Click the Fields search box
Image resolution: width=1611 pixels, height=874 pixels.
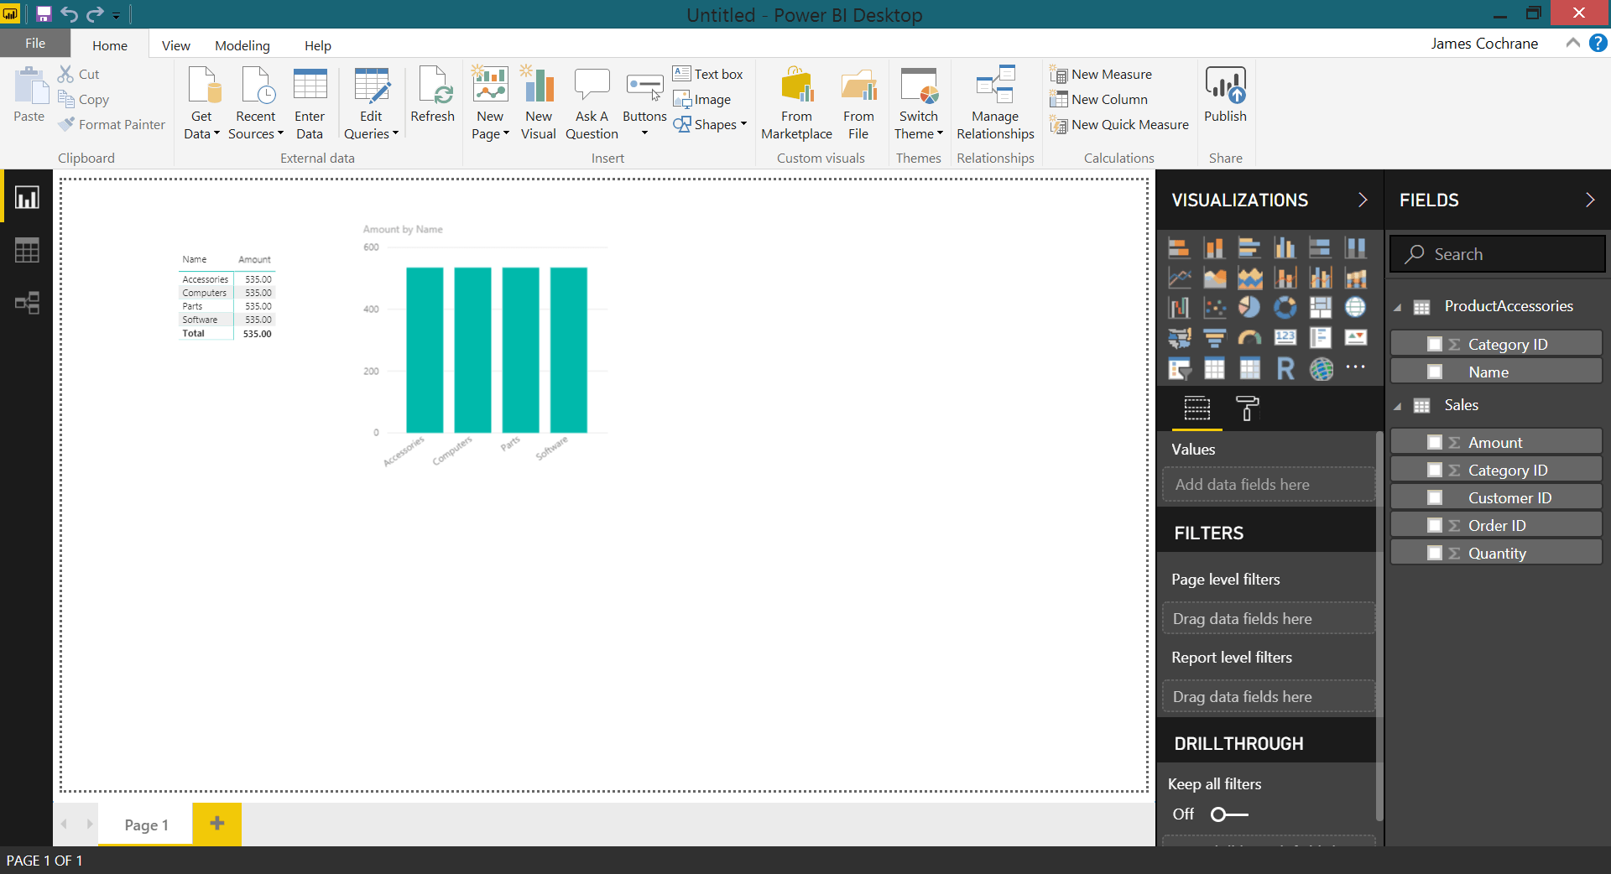coord(1498,254)
